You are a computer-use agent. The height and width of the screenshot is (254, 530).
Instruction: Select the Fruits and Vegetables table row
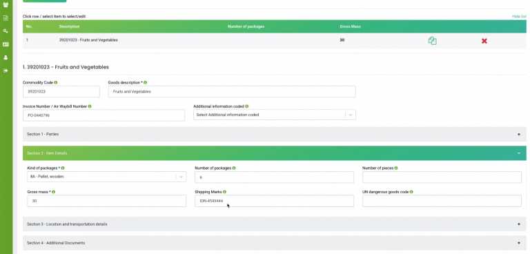coord(275,40)
